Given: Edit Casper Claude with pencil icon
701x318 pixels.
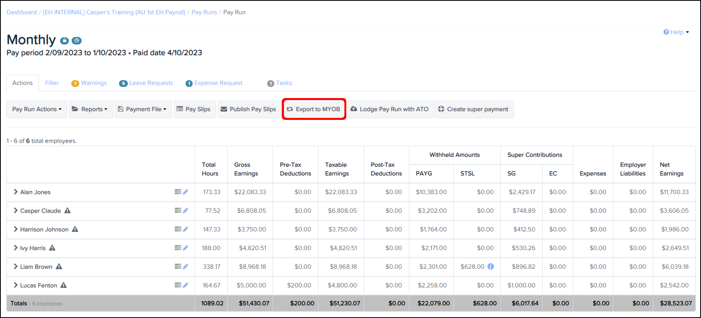Looking at the screenshot, I should coord(186,210).
